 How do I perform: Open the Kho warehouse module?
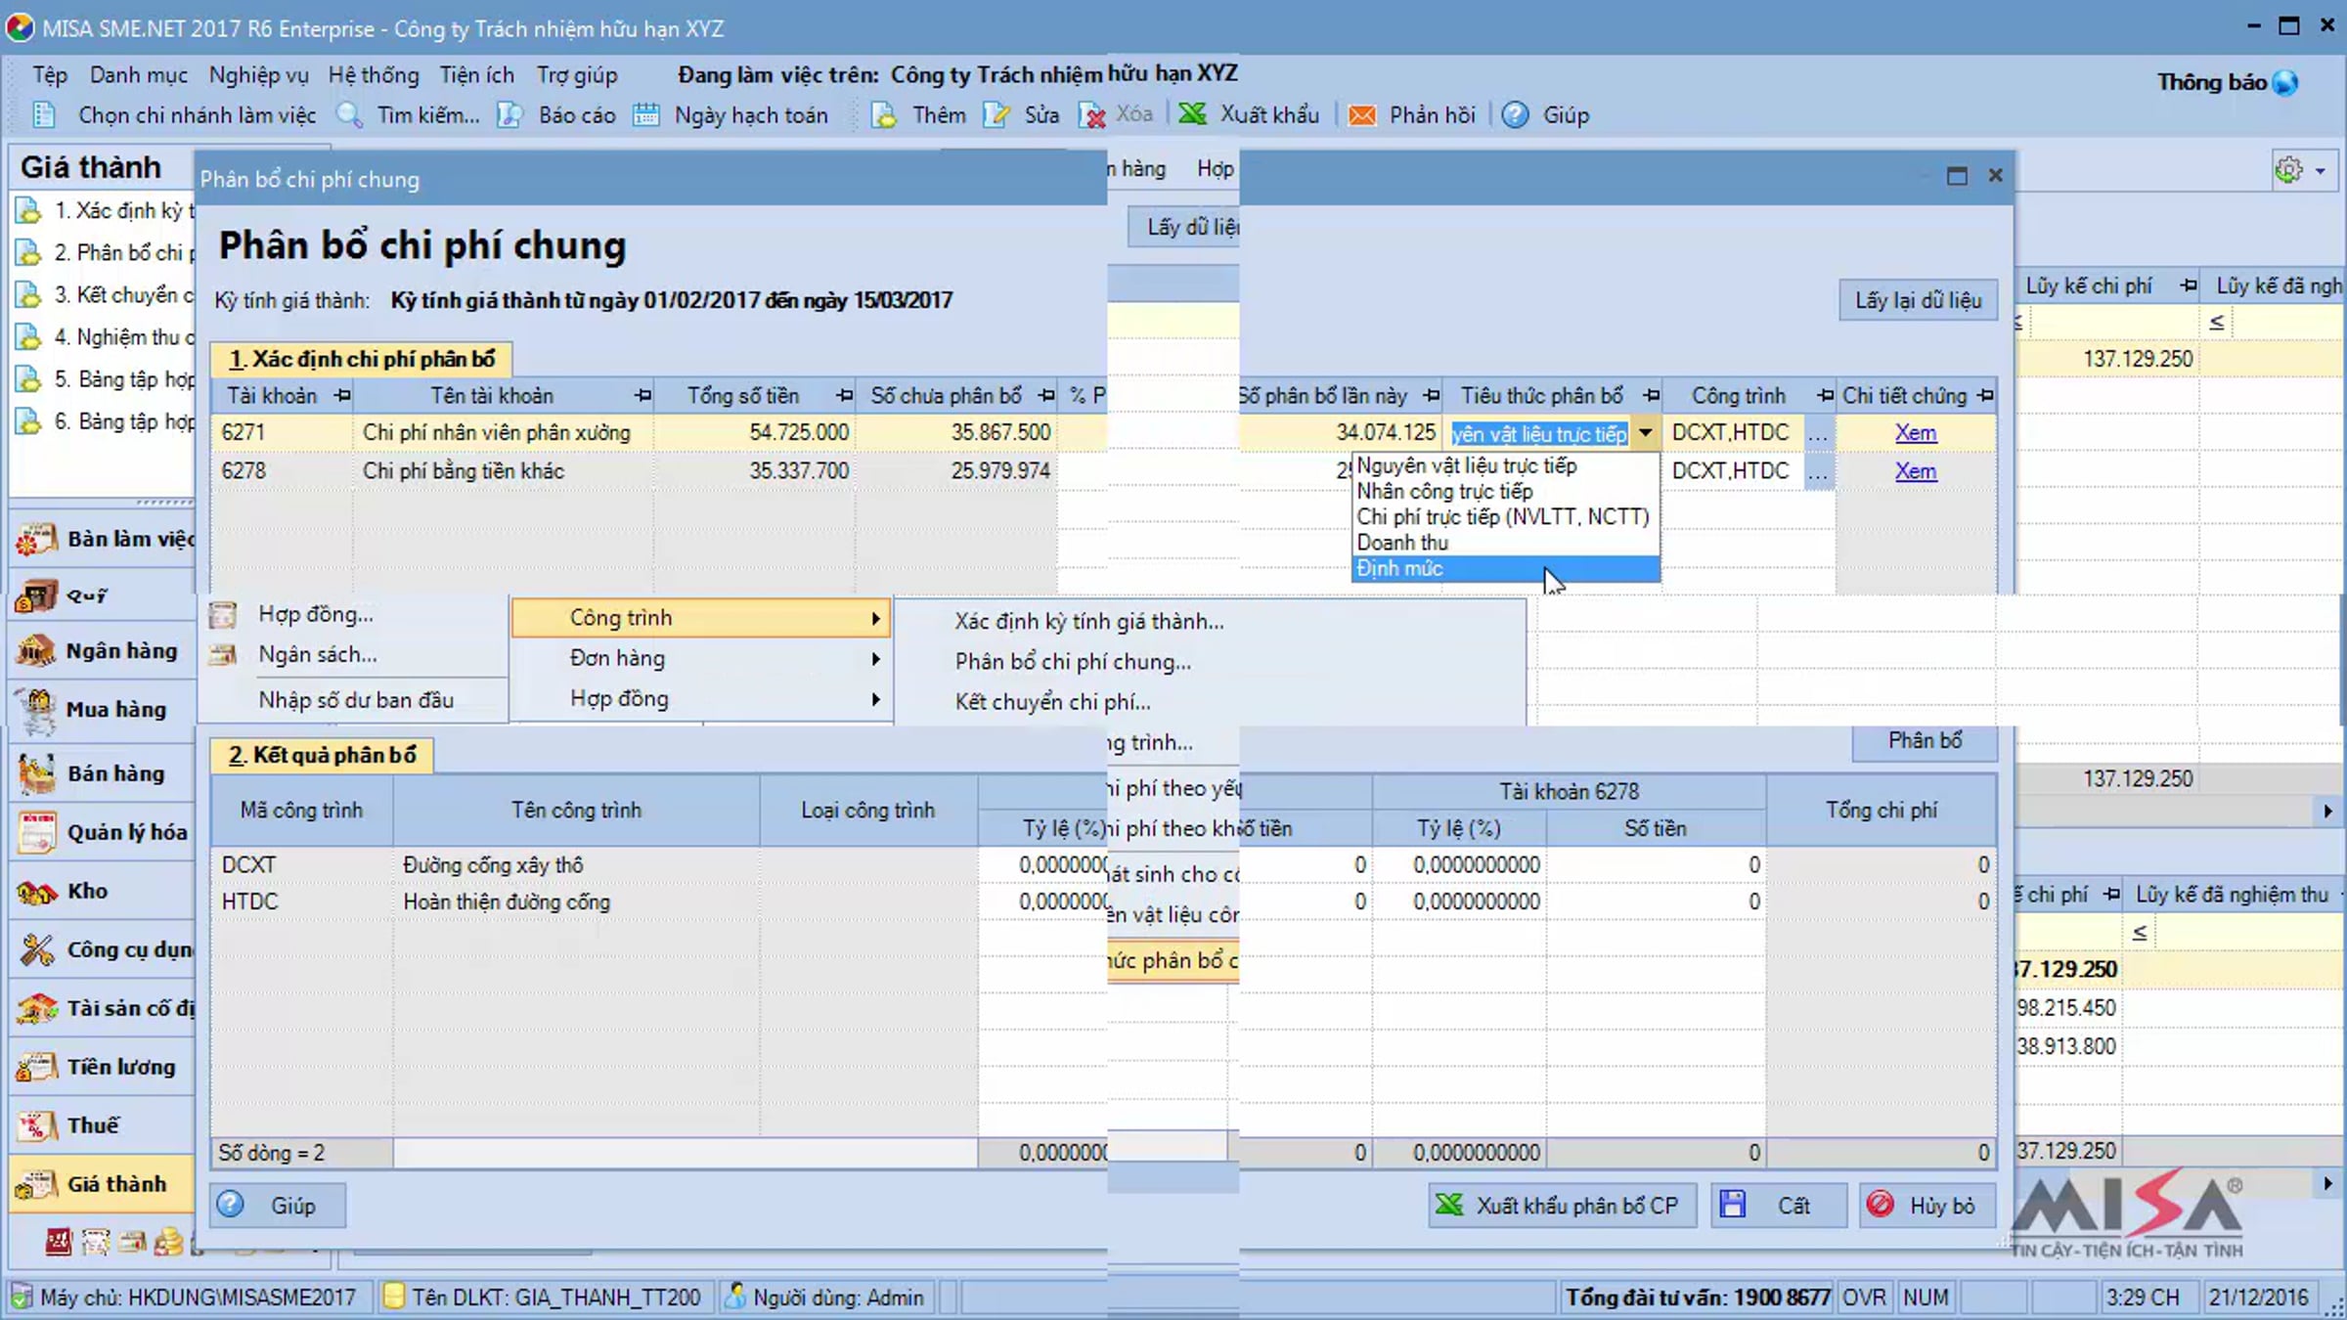coord(101,891)
